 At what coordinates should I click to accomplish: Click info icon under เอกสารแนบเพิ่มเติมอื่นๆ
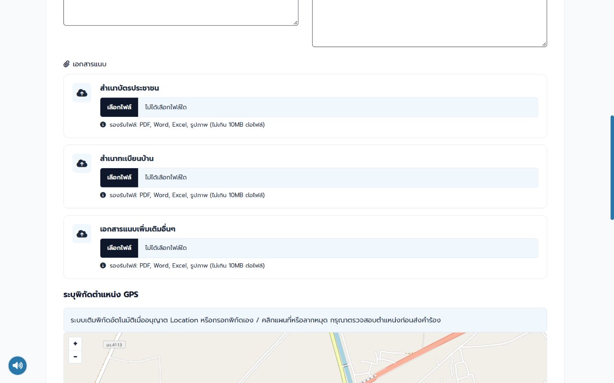(103, 265)
